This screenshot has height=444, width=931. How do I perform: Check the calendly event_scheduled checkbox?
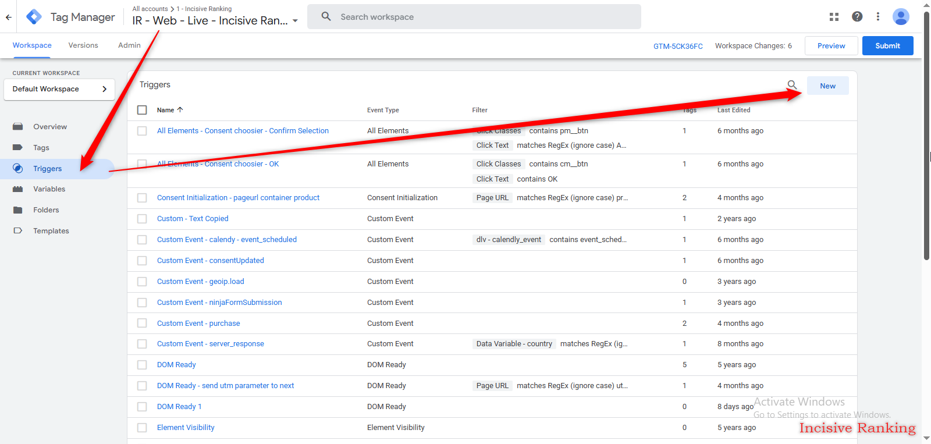click(142, 240)
